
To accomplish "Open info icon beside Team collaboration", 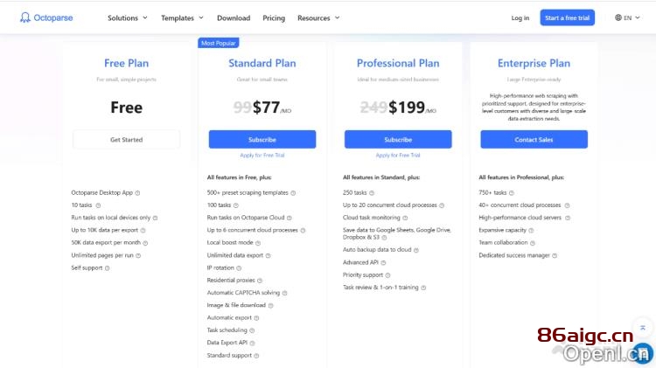I will tap(533, 243).
